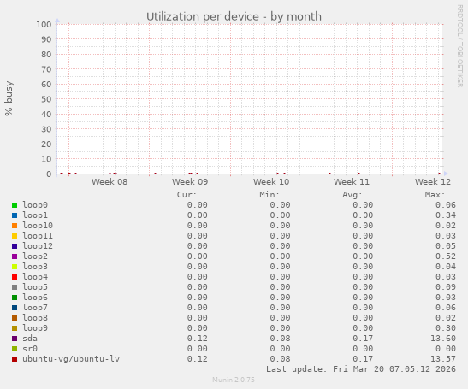Click the loop7 navy color swatch
Viewport: 468px width, 389px height.
coord(15,308)
